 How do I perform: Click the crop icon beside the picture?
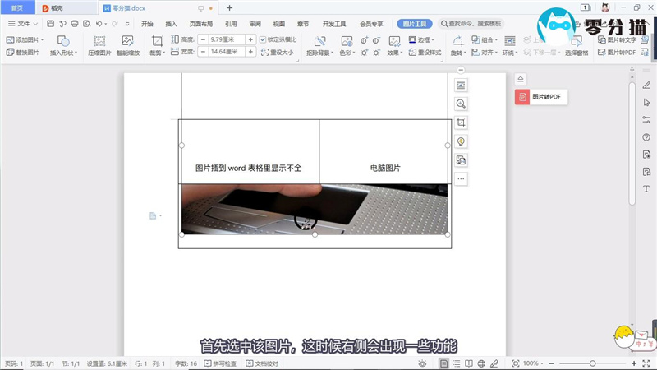coord(461,123)
